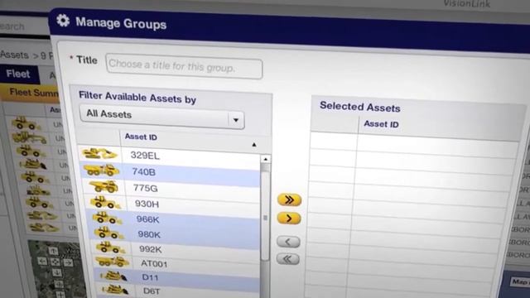Open the All Assets filter dropdown
Viewport: 530px width, 298px height.
[162, 117]
